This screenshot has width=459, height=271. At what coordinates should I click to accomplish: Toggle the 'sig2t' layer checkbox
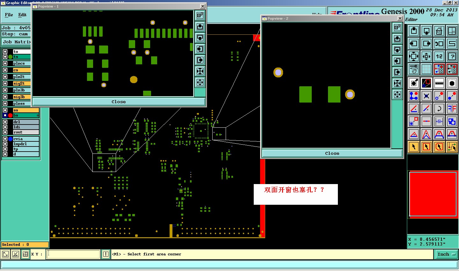5,83
